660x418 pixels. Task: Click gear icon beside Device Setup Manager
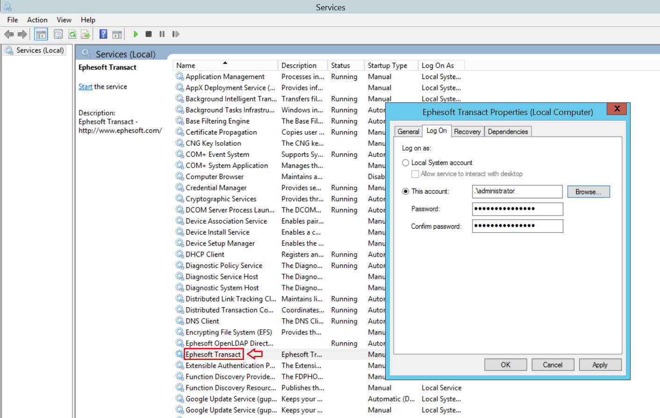point(179,243)
